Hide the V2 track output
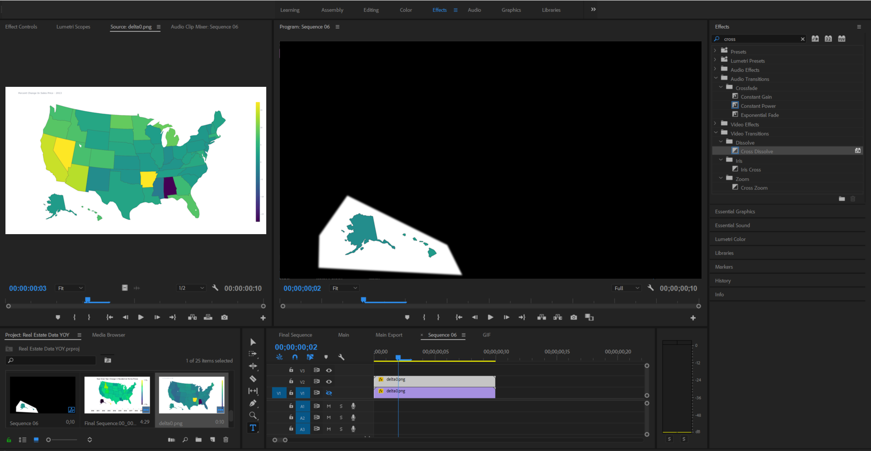This screenshot has width=871, height=451. pyautogui.click(x=329, y=382)
